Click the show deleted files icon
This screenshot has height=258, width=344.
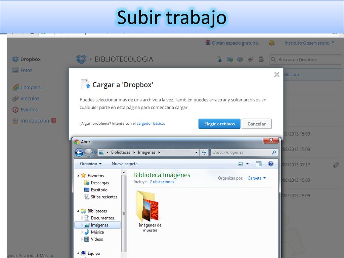tap(261, 59)
